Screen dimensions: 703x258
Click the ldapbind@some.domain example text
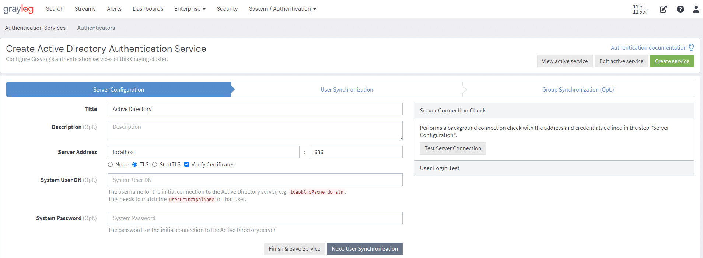[x=316, y=192]
